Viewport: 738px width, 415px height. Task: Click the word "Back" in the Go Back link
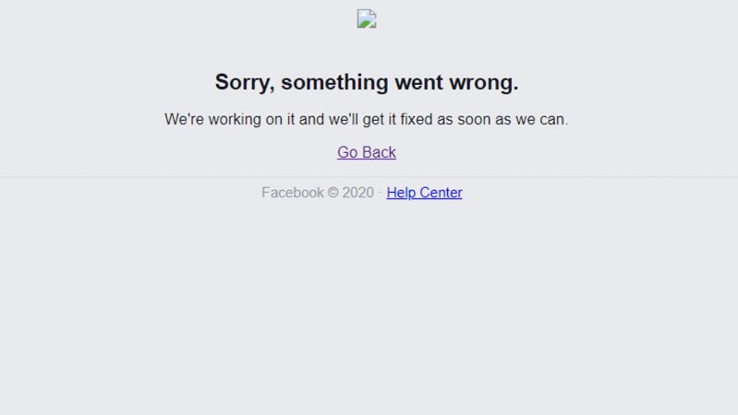point(380,152)
